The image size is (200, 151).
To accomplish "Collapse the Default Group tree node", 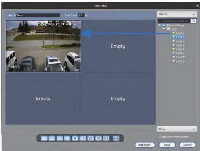I will [160, 25].
